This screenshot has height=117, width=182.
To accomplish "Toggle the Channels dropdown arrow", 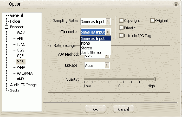I will point(108,32).
